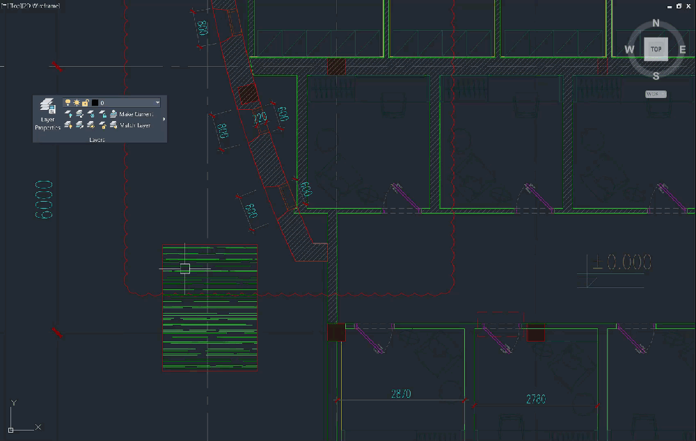The width and height of the screenshot is (696, 441).
Task: Open the [2D Wireframe] visual style menu
Action: (42, 6)
